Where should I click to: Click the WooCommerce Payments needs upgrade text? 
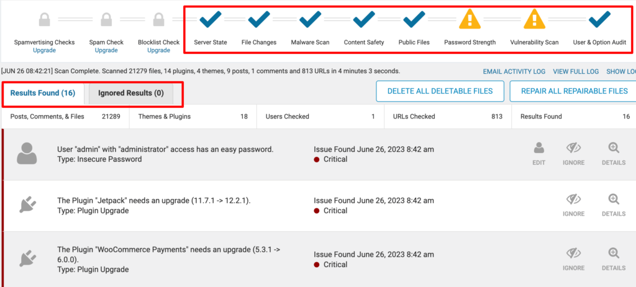pyautogui.click(x=169, y=255)
